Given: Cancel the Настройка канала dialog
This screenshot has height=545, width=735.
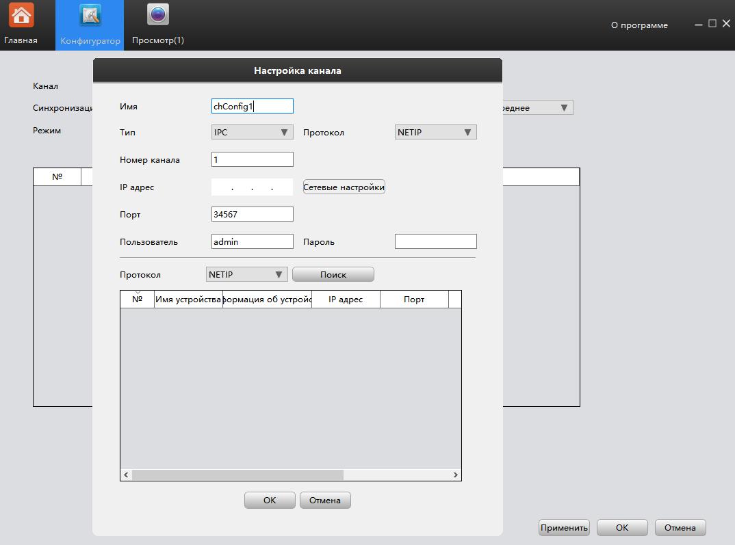Looking at the screenshot, I should [x=325, y=500].
